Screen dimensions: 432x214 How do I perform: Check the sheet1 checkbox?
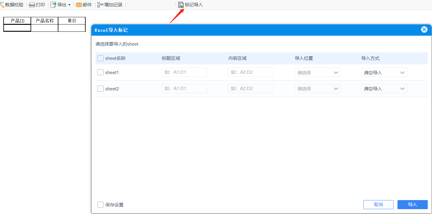[x=100, y=73]
